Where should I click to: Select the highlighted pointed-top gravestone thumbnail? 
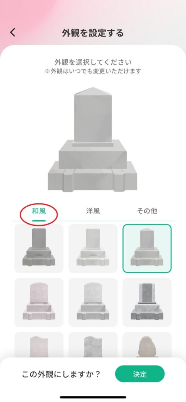147,248
